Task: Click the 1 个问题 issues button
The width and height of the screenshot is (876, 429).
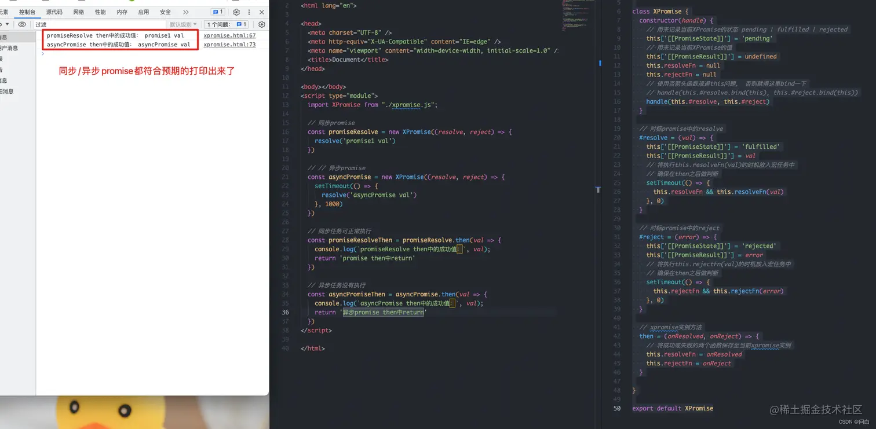Action: pos(228,24)
